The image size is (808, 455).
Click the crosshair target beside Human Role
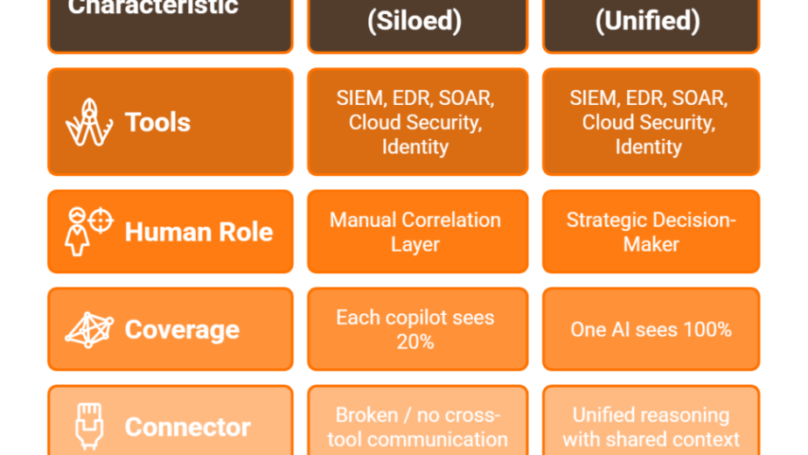point(101,220)
